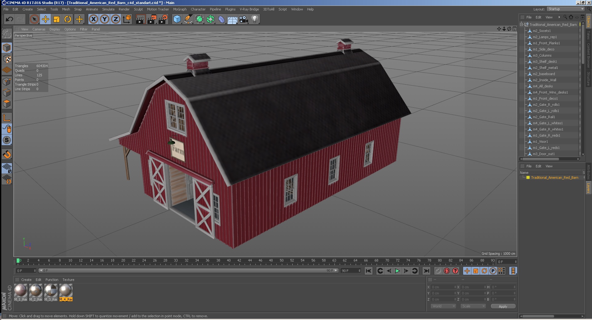Go to end of animation
Viewport: 592px width, 320px height.
click(x=426, y=271)
